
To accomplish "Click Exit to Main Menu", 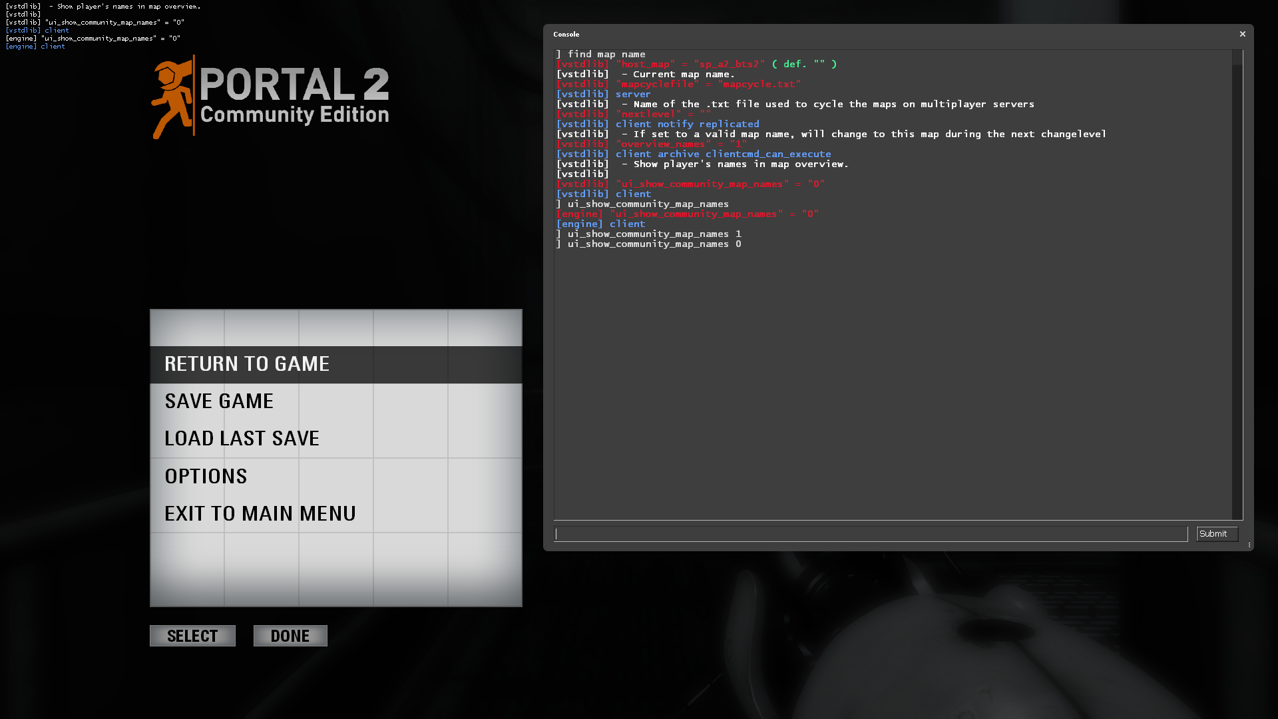I will click(x=260, y=514).
